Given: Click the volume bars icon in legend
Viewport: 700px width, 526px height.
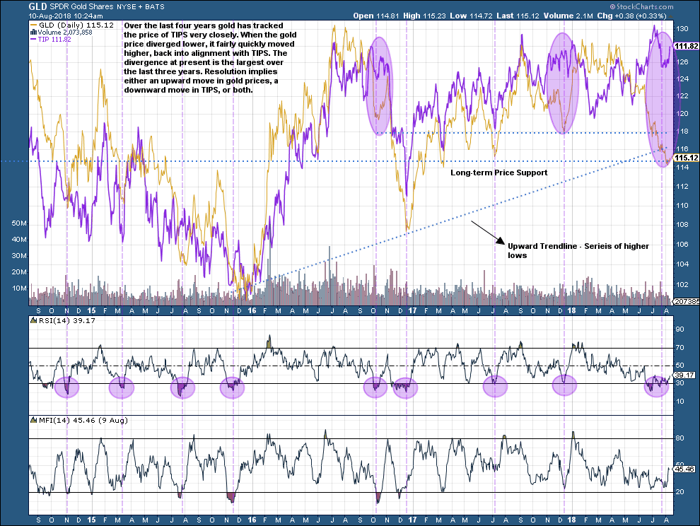Looking at the screenshot, I should pos(33,32).
